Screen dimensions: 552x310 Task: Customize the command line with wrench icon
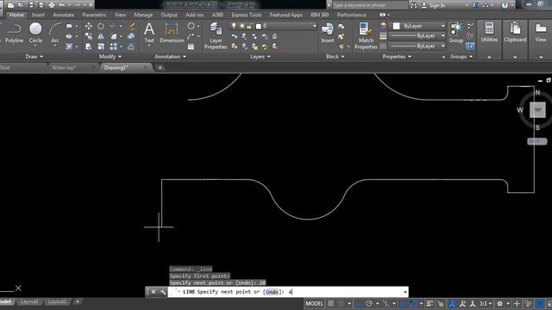point(163,292)
